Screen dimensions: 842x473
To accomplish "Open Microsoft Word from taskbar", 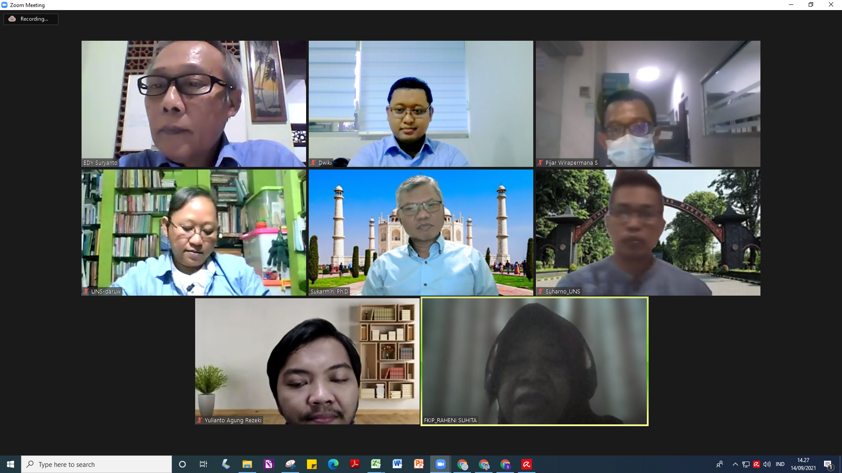I will [397, 464].
